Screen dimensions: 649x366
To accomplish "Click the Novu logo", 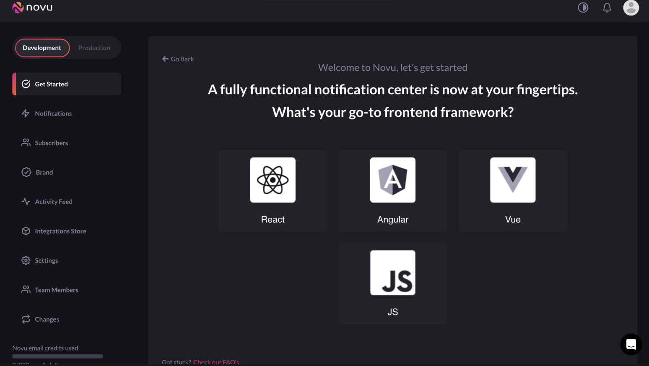I will tap(32, 7).
